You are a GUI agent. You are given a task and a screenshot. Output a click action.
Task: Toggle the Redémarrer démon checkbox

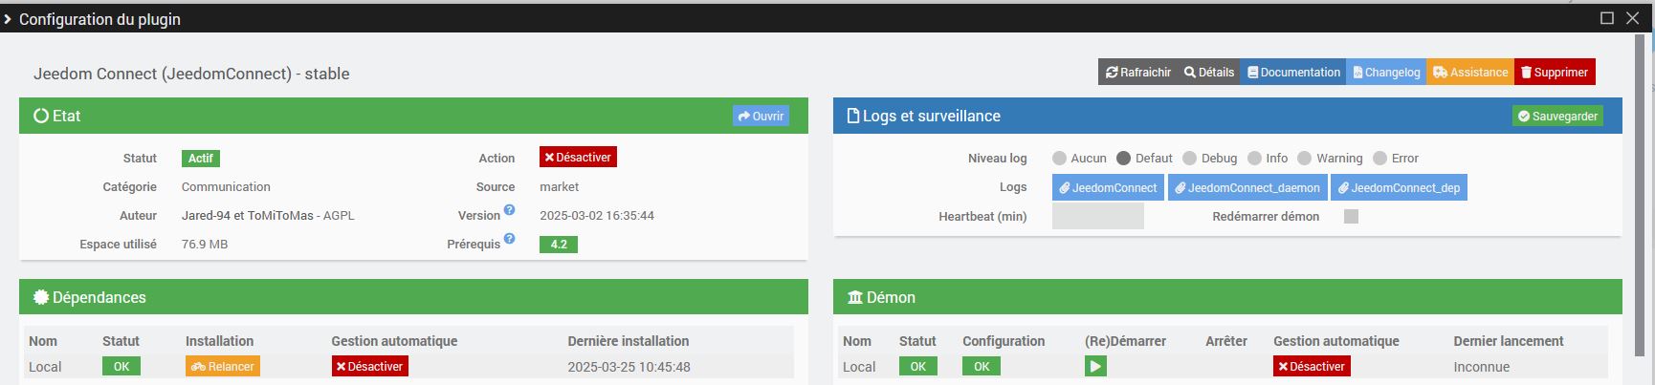coord(1351,217)
